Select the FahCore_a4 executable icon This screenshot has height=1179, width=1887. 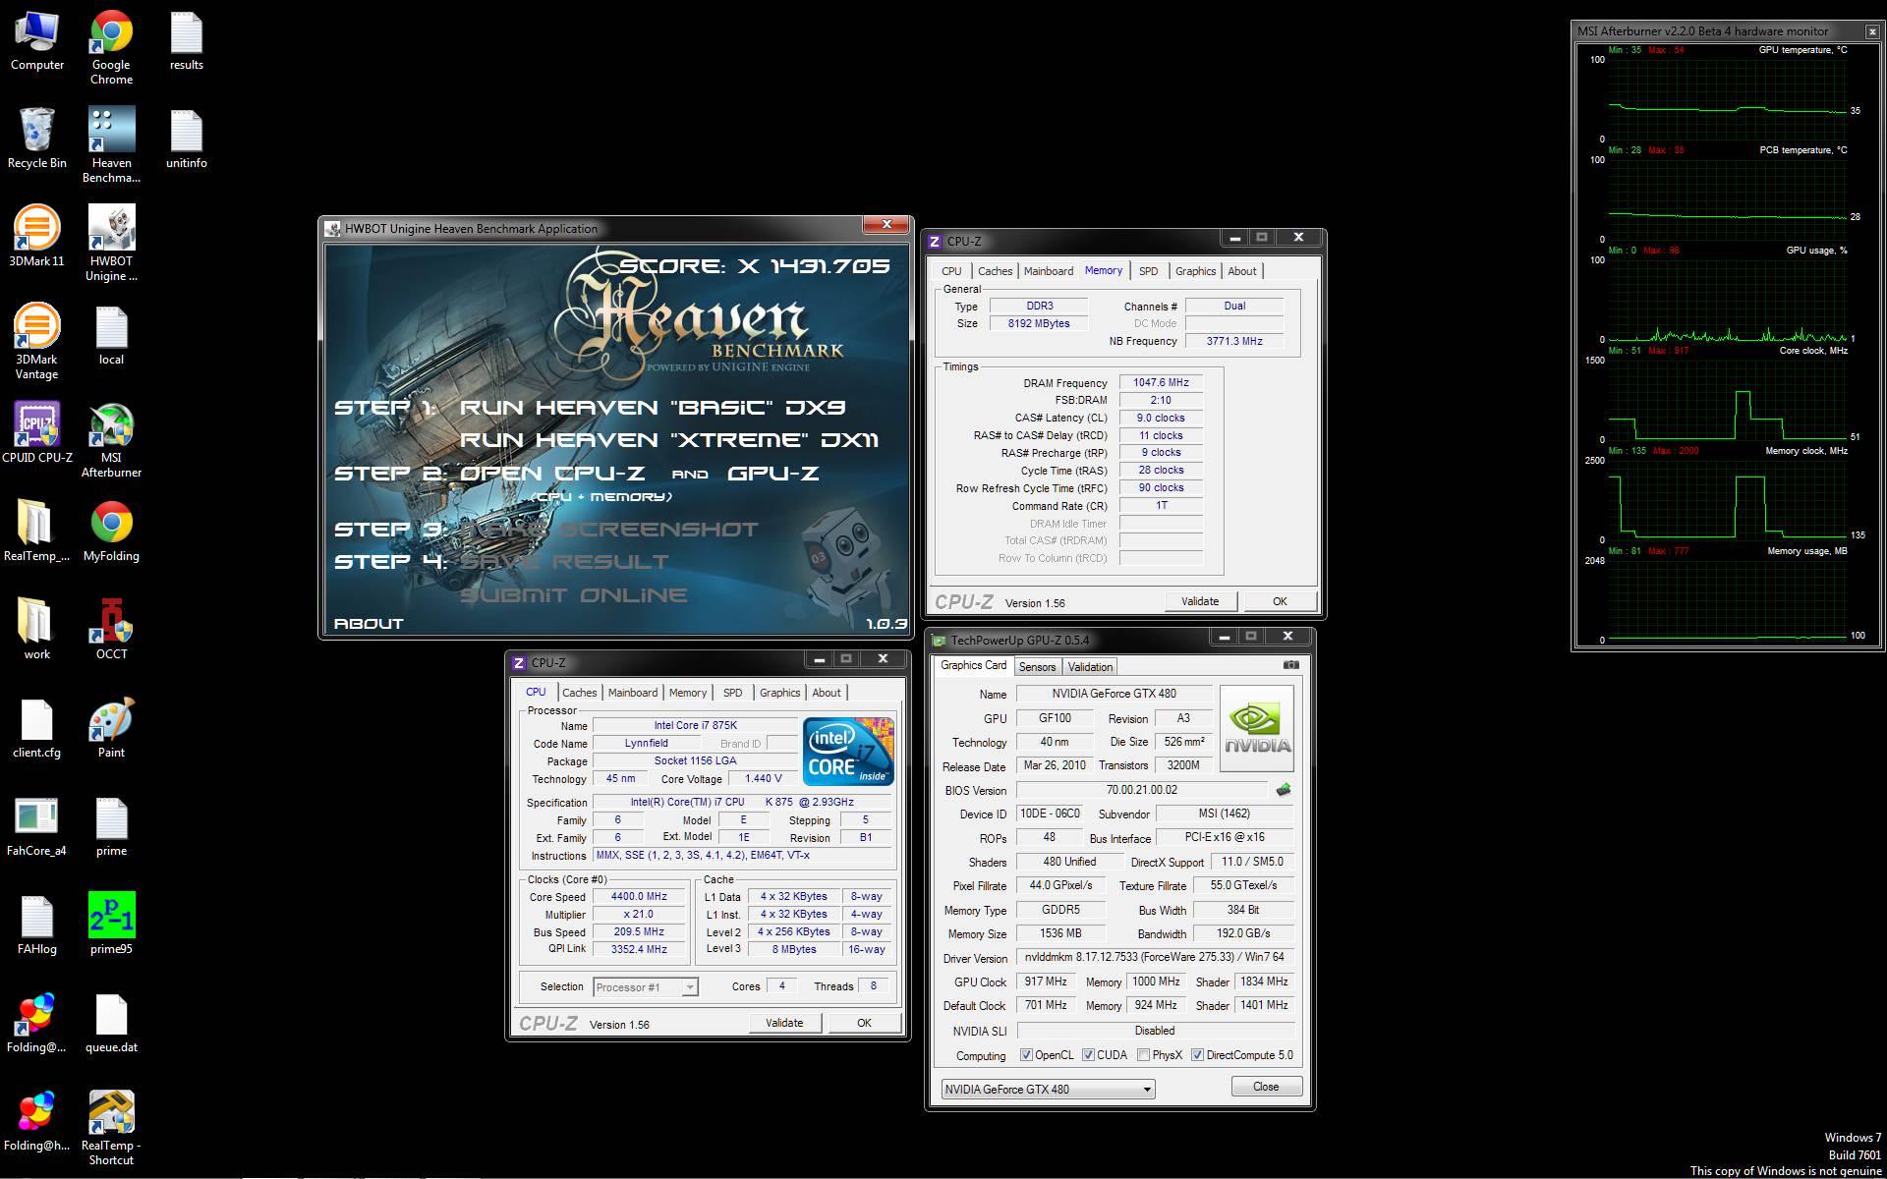coord(36,827)
